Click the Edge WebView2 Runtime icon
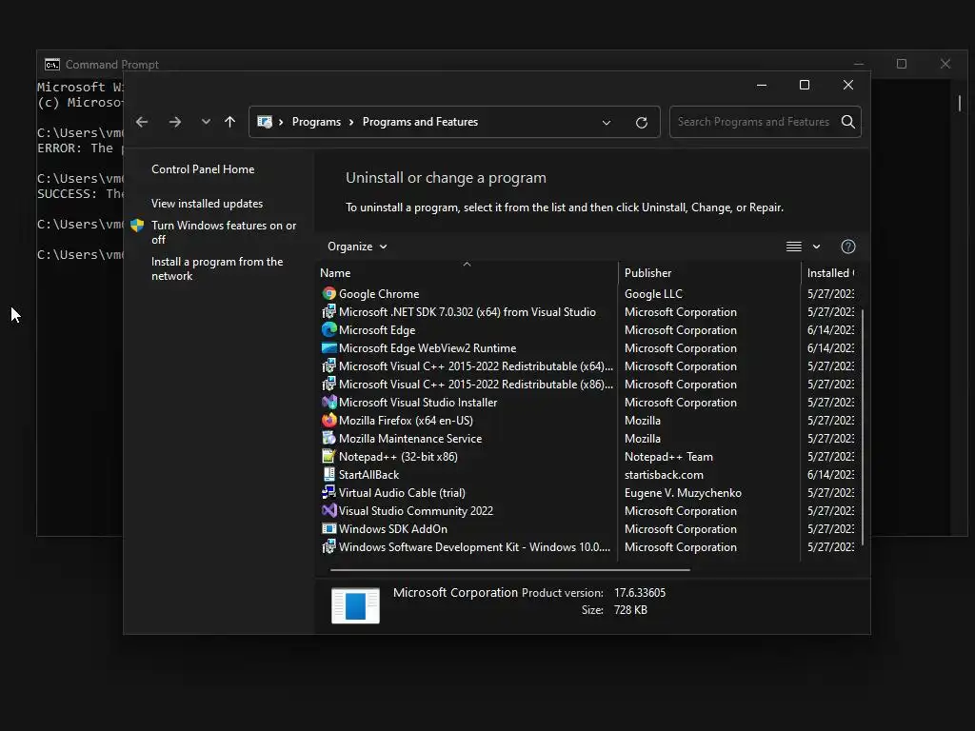This screenshot has height=731, width=975. pyautogui.click(x=328, y=347)
